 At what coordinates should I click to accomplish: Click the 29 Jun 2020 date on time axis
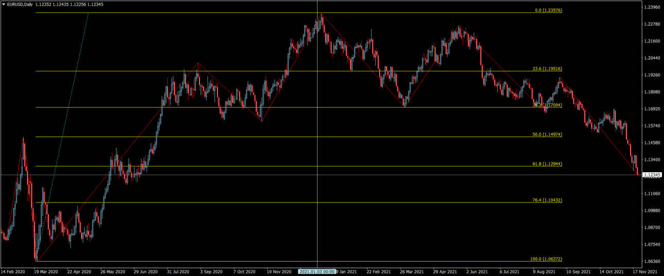[146, 271]
